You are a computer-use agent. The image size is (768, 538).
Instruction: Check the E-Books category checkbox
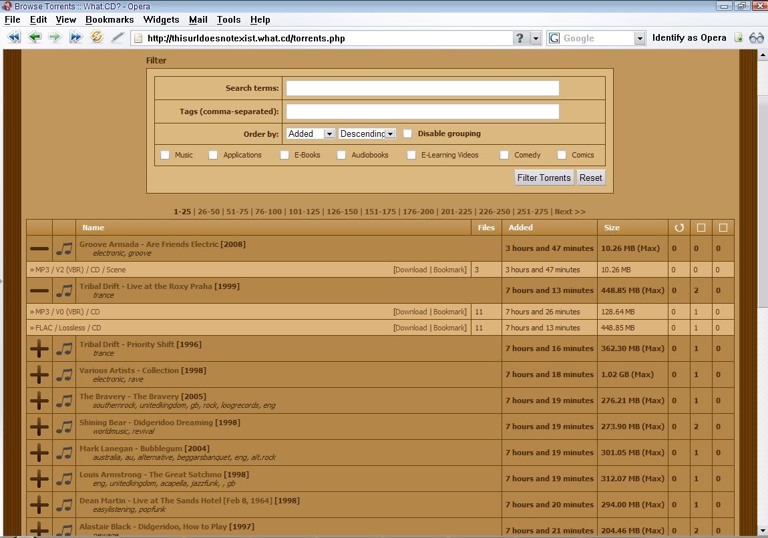point(284,155)
